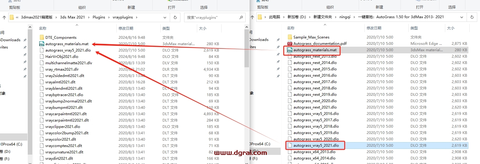Select (F:) drive in left navigation pane
Screen dimensions: 480x164
coord(5,159)
